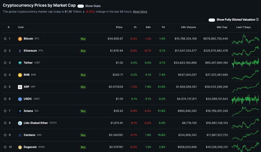Image resolution: width=261 pixels, height=152 pixels.
Task: Click the yellow BNB logo icon
Action: [x=20, y=75]
